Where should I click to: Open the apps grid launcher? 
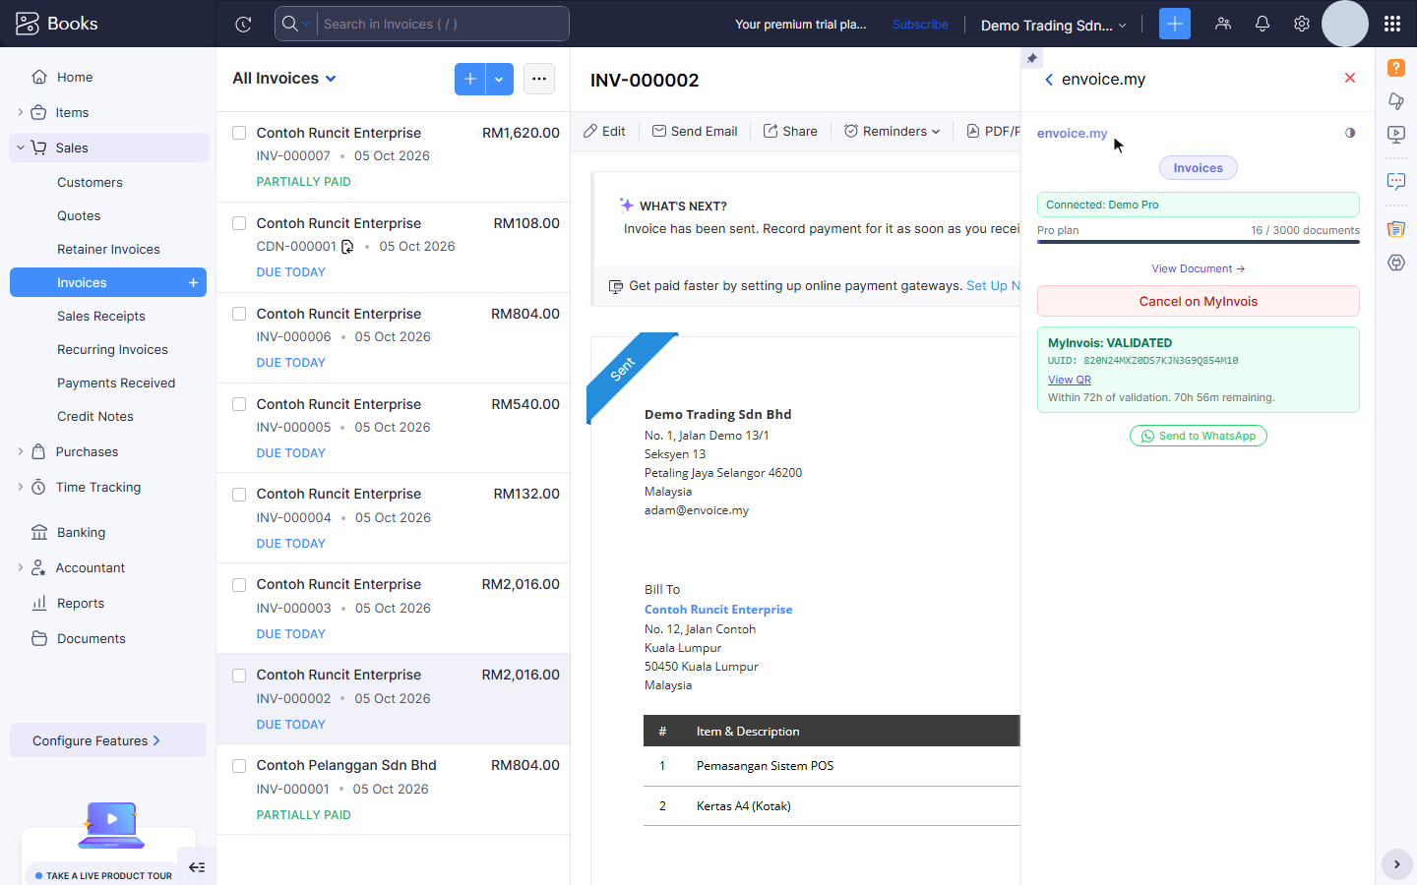pos(1391,24)
